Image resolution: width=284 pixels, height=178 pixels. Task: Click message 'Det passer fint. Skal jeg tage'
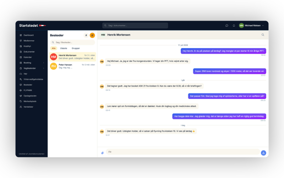coord(227,96)
